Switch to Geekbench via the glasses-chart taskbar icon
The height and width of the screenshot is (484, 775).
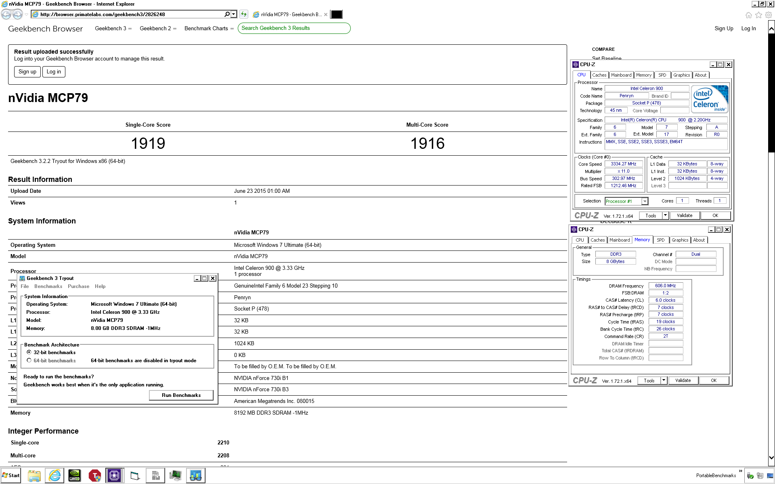196,476
